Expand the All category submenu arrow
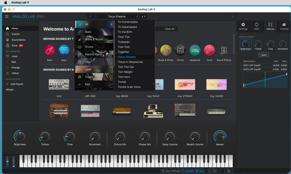This screenshot has width=291, height=174. pyautogui.click(x=111, y=24)
